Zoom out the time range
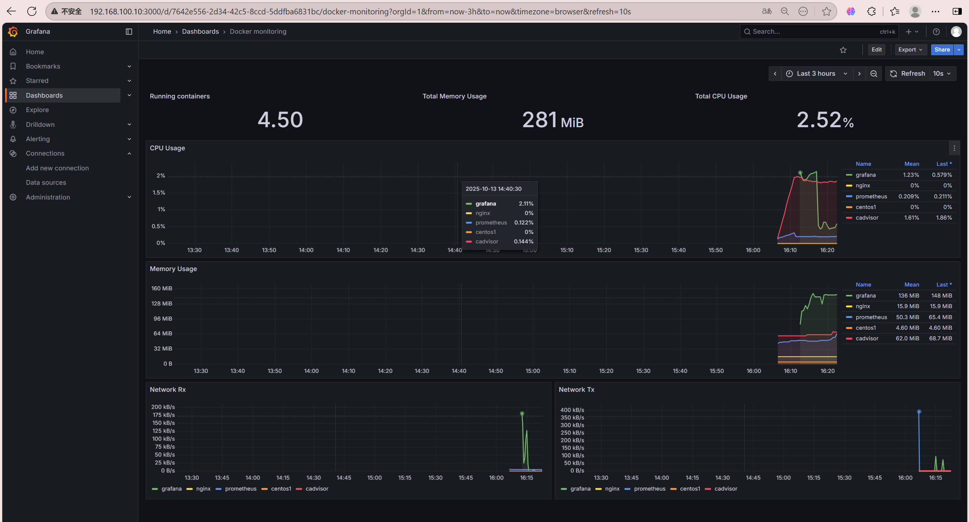The image size is (969, 522). (874, 74)
